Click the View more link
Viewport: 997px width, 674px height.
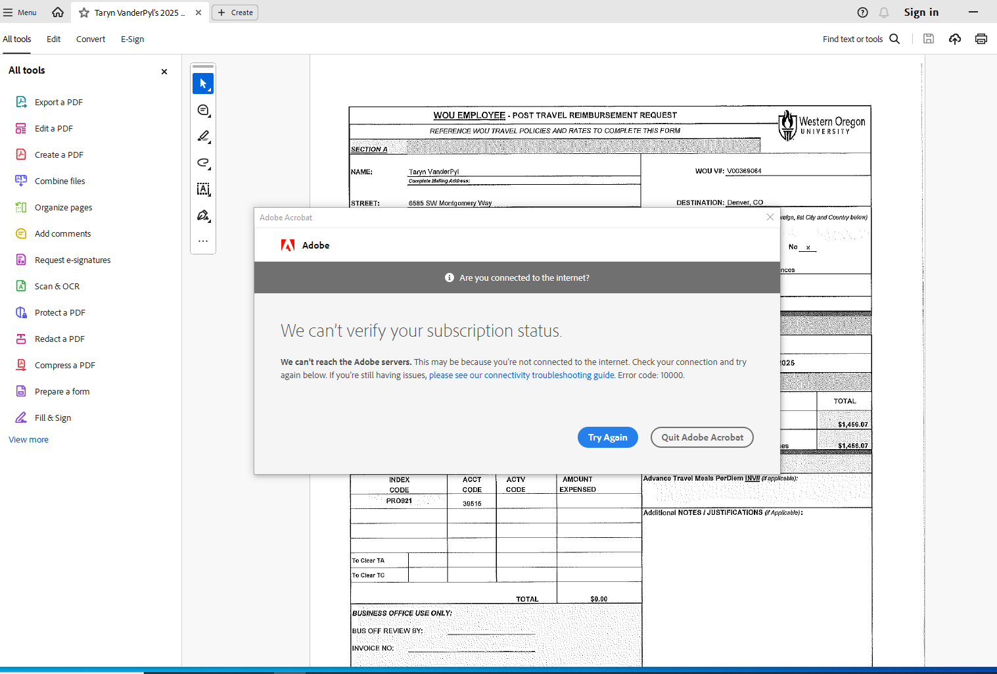28,439
